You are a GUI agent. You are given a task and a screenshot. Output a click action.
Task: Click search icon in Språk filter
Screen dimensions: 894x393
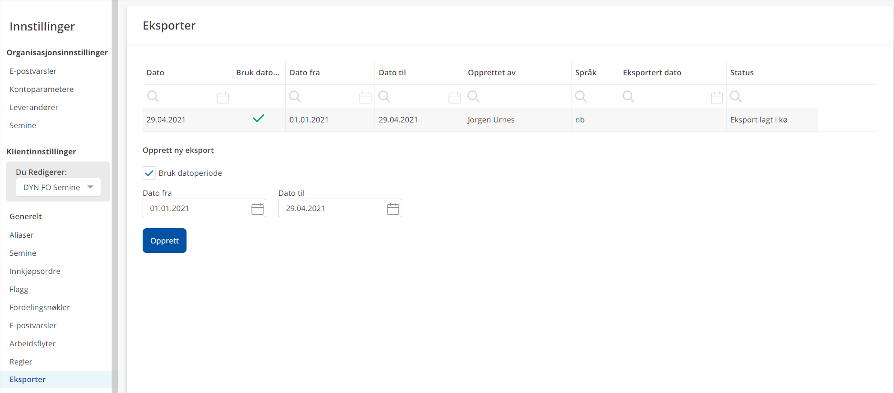pyautogui.click(x=581, y=97)
